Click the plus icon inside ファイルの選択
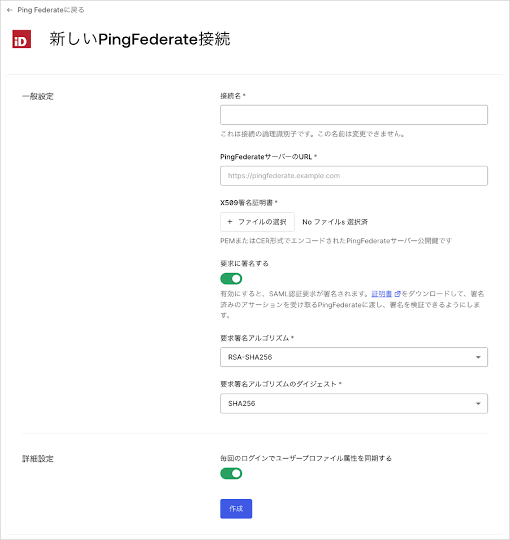The width and height of the screenshot is (510, 540). pyautogui.click(x=229, y=222)
